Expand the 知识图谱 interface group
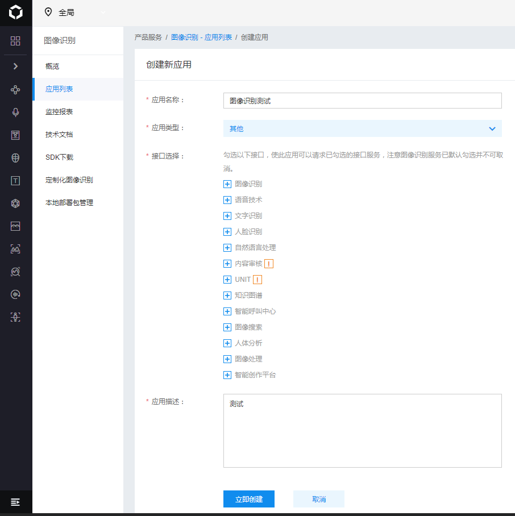Screen dimensions: 515x516 tap(227, 296)
